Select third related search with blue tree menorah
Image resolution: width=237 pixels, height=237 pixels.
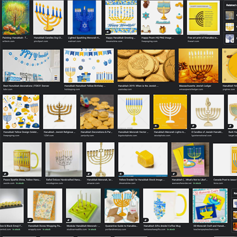[230, 38]
